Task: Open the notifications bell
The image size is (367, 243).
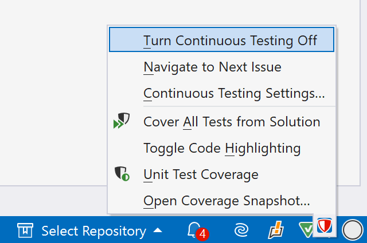Action: pyautogui.click(x=193, y=229)
